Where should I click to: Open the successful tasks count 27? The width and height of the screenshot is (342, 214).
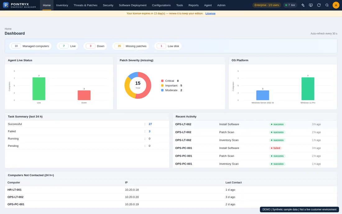coord(150,124)
